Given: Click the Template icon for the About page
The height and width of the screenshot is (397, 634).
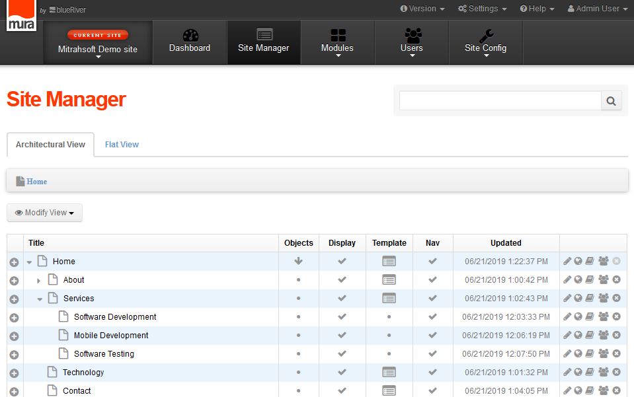Looking at the screenshot, I should click(389, 279).
